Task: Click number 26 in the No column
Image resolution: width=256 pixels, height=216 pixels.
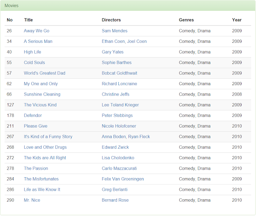Action: click(9, 31)
